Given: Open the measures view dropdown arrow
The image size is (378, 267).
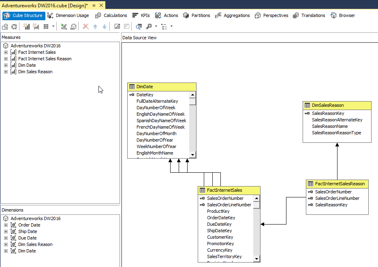Looking at the screenshot, I should pos(53,26).
